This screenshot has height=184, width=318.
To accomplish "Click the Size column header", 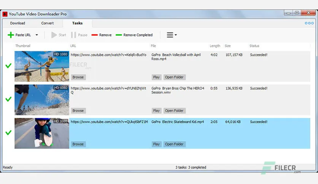I will (227, 46).
